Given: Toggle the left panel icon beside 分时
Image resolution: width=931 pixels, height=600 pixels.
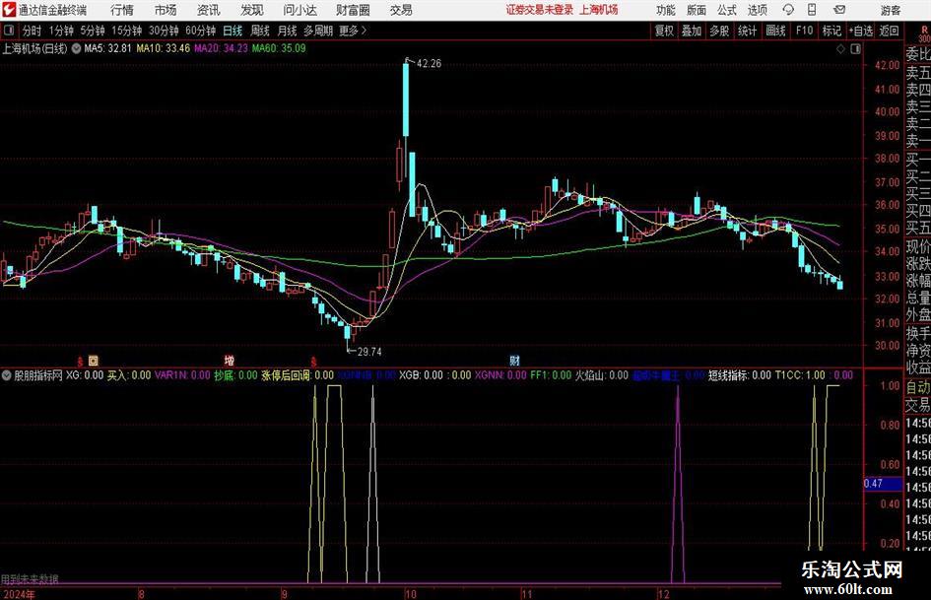Looking at the screenshot, I should click(9, 31).
